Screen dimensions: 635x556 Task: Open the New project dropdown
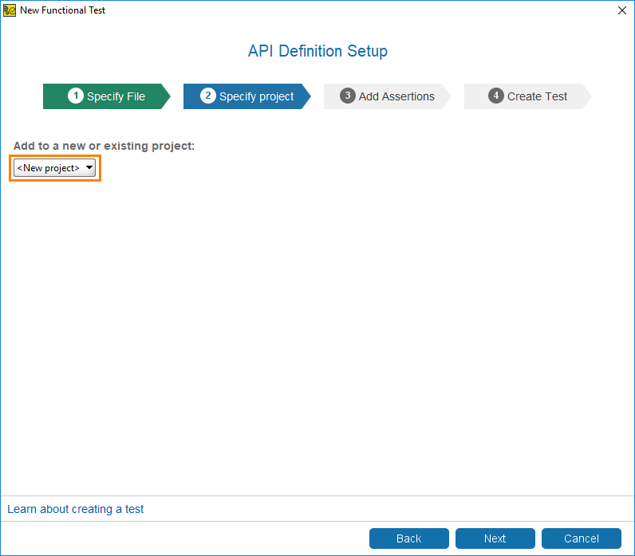click(x=55, y=168)
